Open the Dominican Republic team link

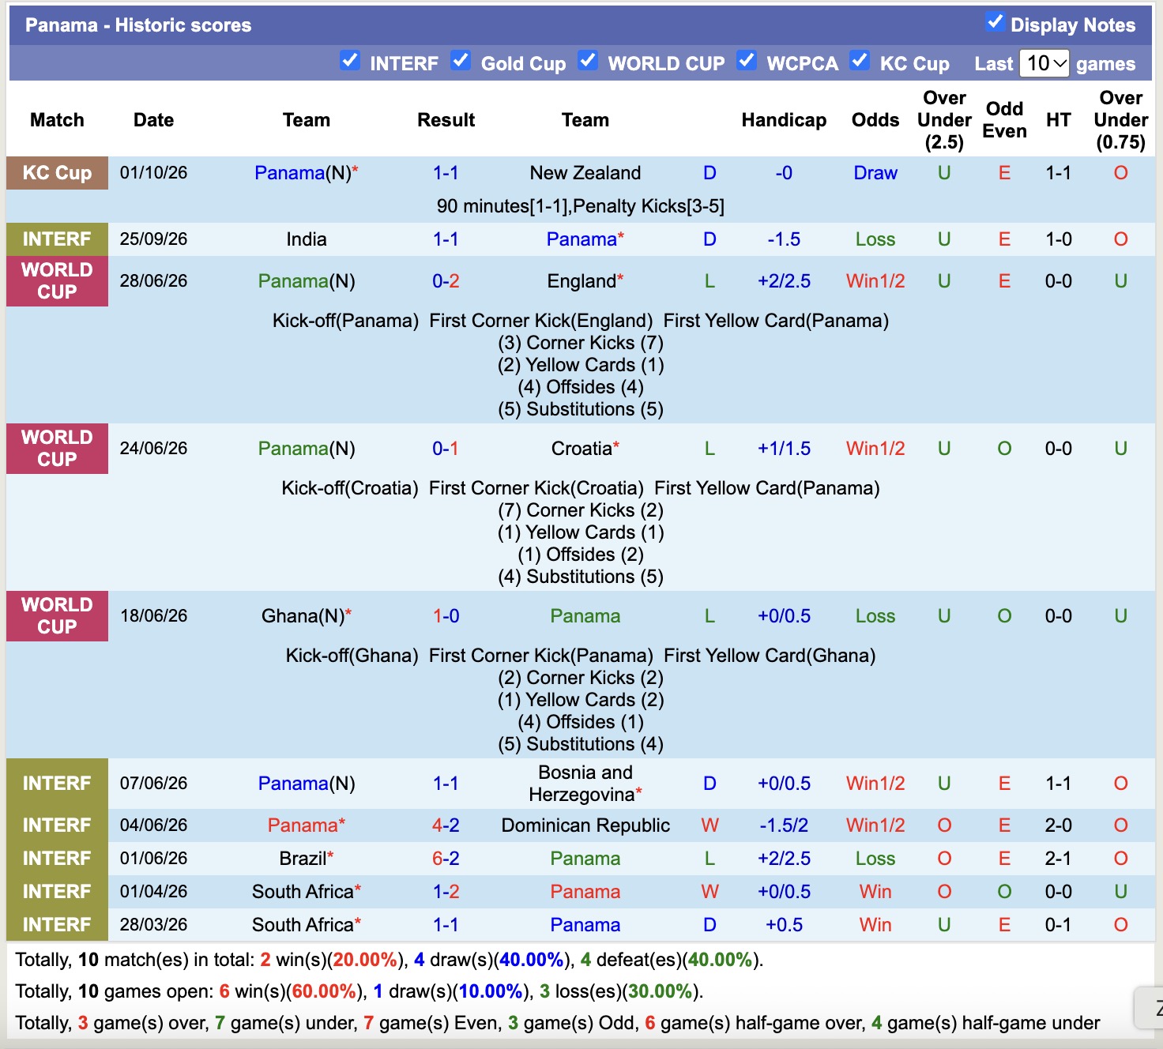[585, 825]
